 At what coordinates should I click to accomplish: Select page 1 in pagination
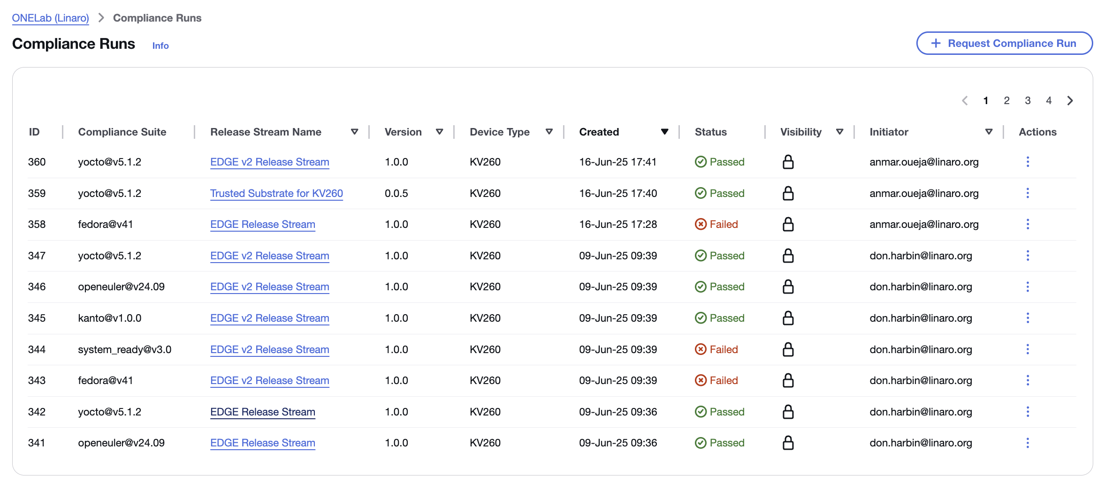(x=986, y=100)
